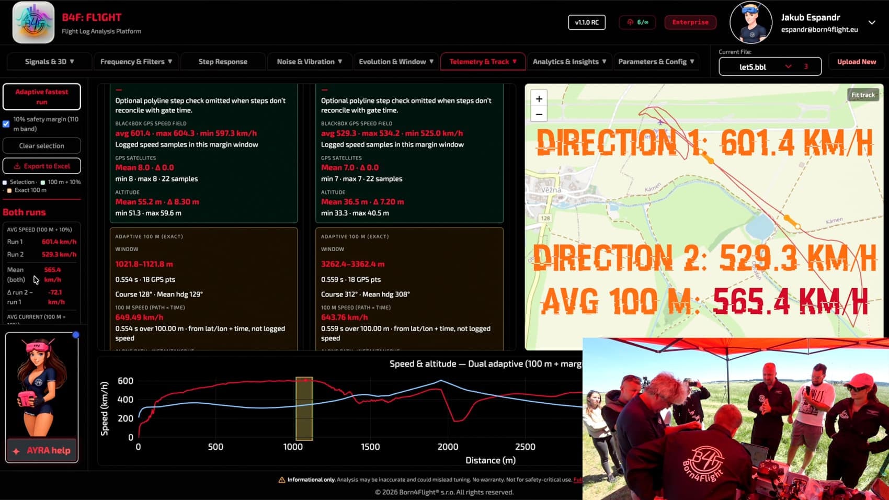Click the avg 529.3 GPS speed line
This screenshot has width=889, height=500.
392,133
